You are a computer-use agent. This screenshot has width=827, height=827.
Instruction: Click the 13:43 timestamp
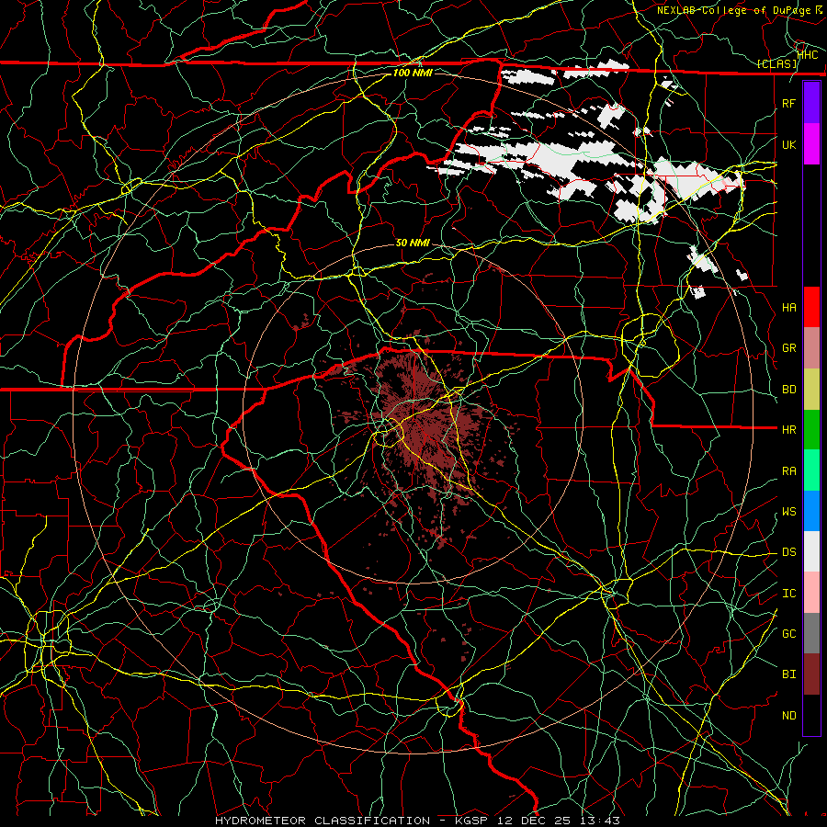click(598, 821)
